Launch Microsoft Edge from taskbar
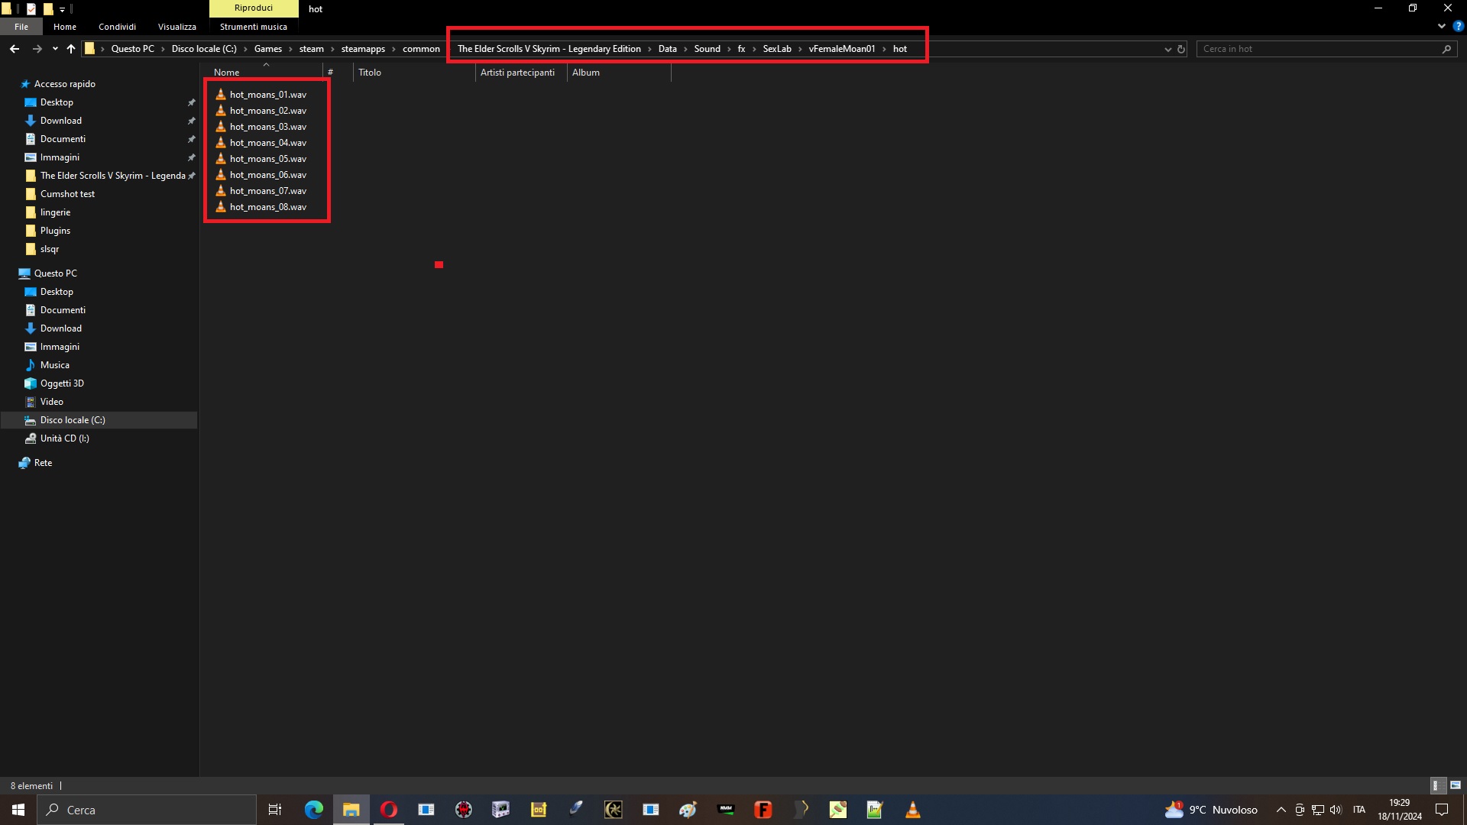Screen dimensions: 1467x825 pos(313,810)
